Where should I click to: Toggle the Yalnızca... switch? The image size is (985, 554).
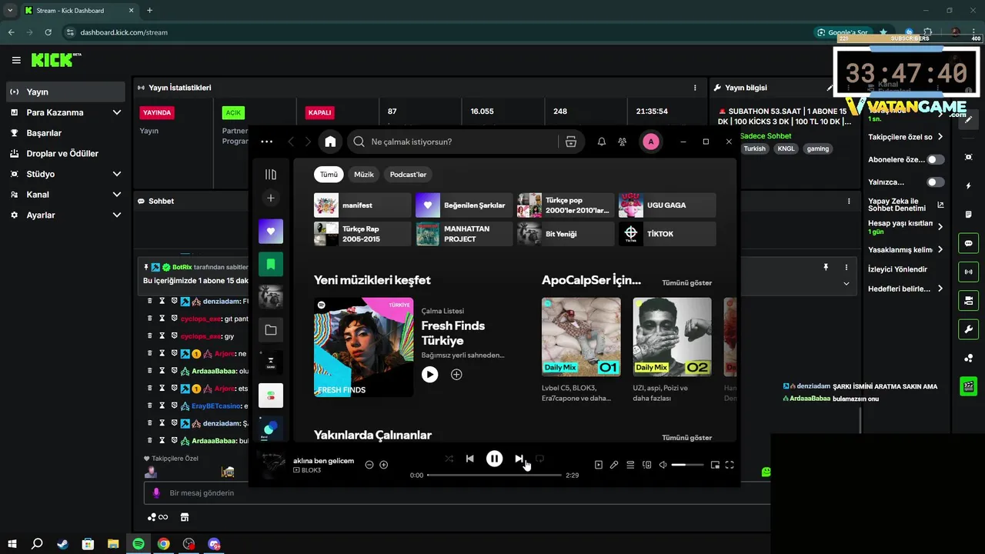tap(936, 182)
